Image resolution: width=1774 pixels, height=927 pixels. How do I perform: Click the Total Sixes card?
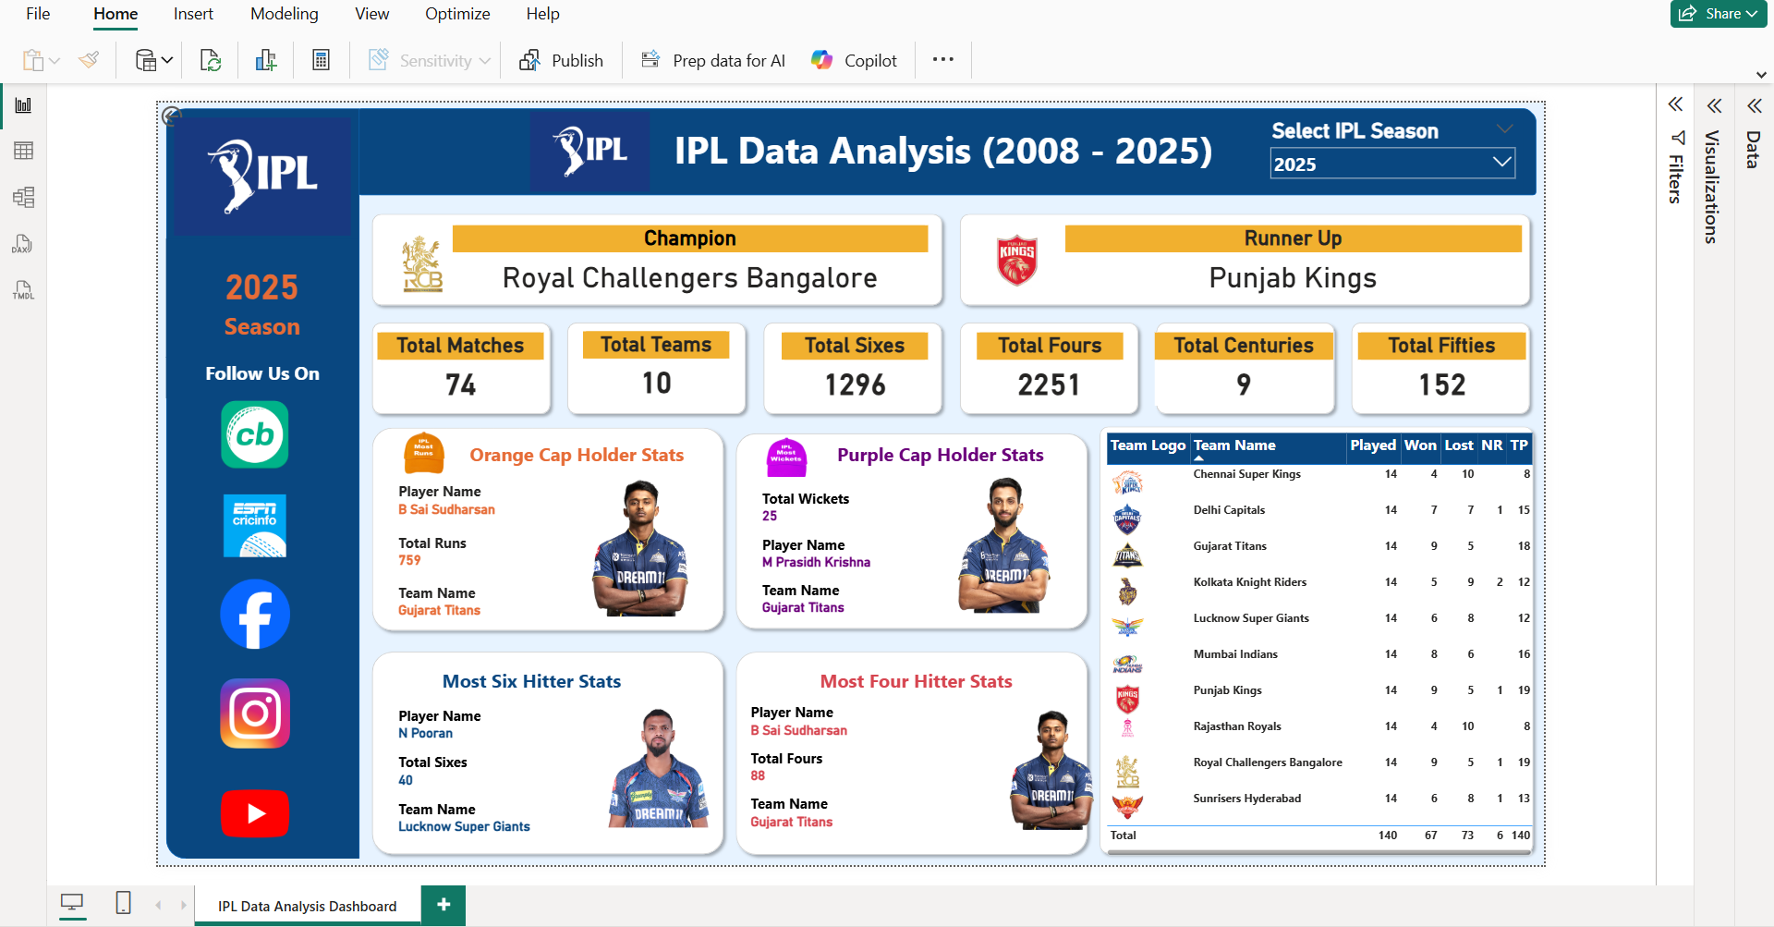[854, 368]
